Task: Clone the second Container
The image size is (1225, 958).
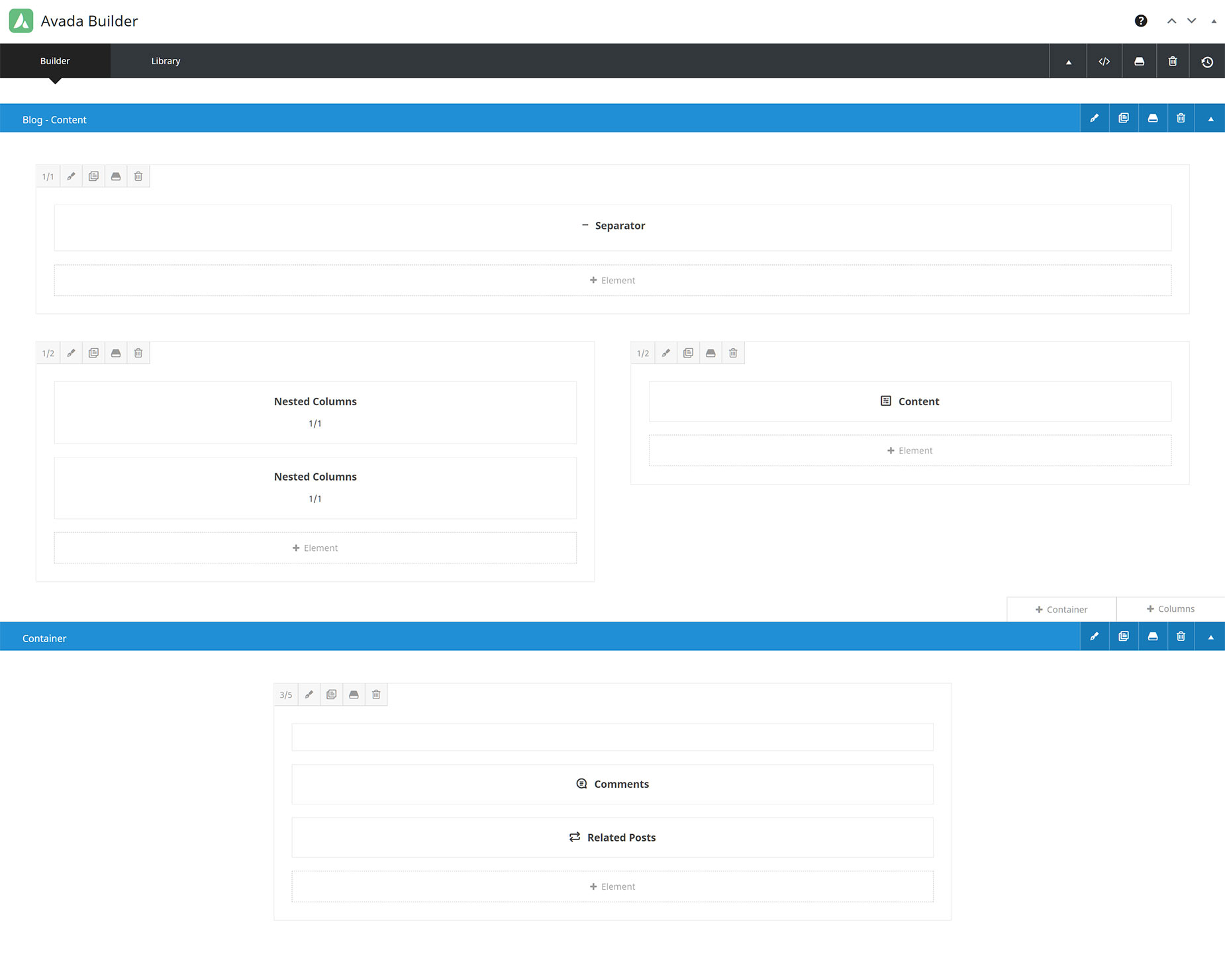Action: (x=1124, y=636)
